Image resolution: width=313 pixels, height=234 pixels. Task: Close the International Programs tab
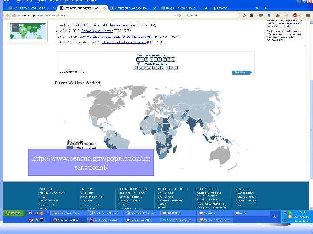coord(104,8)
